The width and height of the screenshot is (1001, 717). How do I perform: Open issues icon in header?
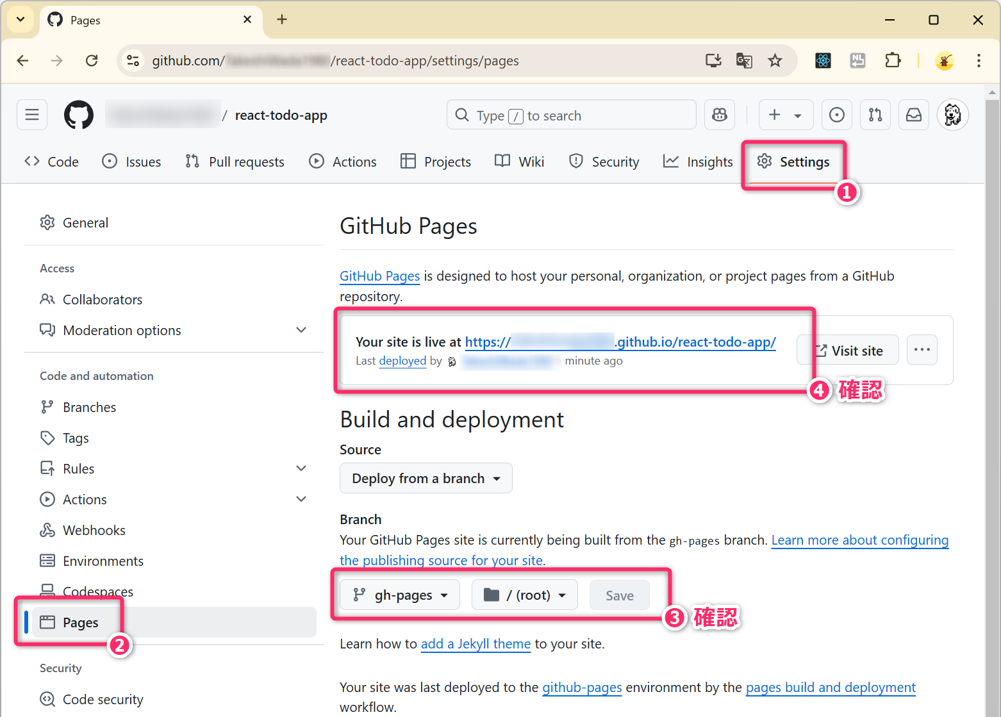point(836,115)
